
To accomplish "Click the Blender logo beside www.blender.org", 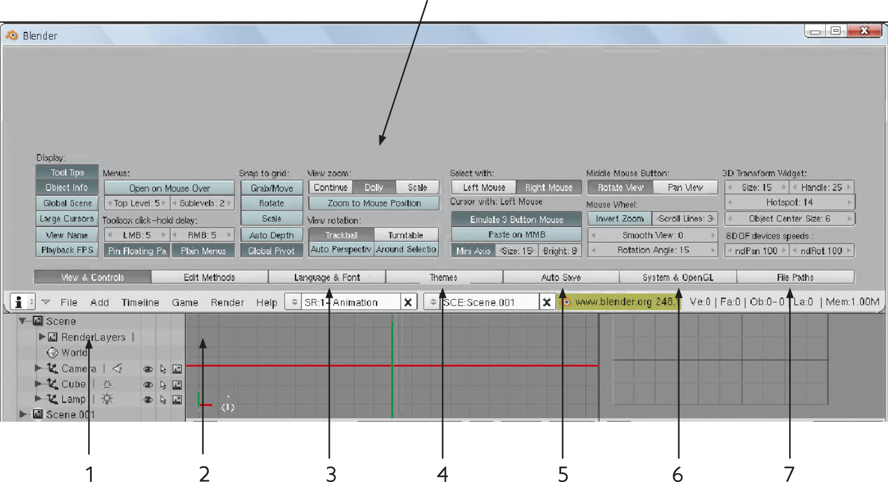I will (566, 302).
